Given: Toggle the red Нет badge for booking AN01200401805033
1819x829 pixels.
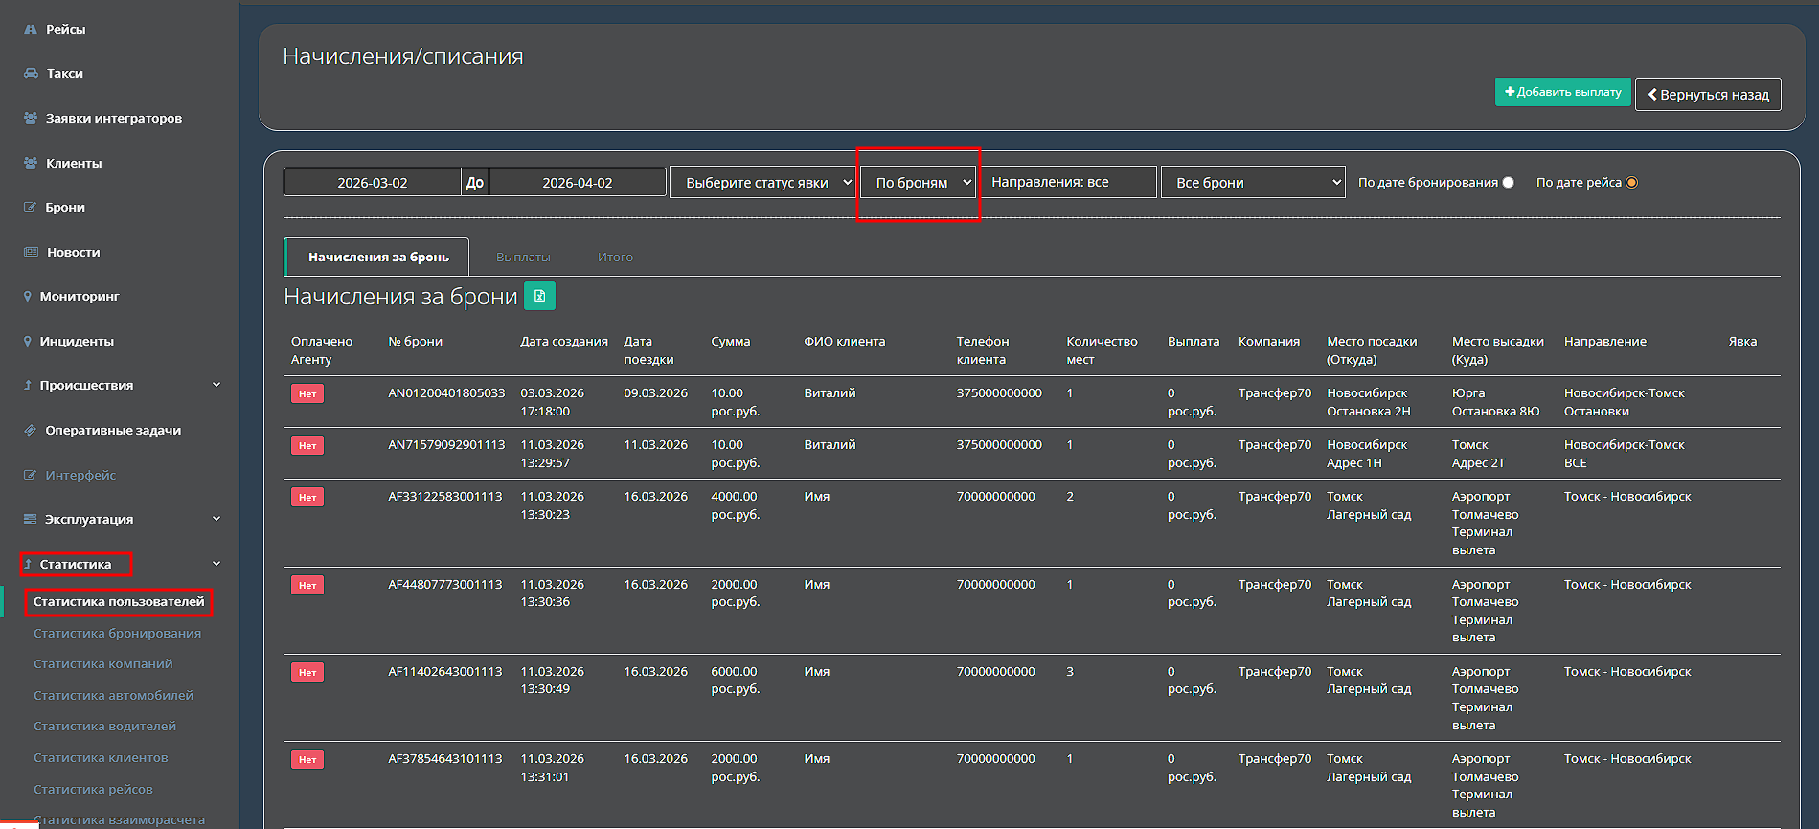Looking at the screenshot, I should [x=307, y=393].
